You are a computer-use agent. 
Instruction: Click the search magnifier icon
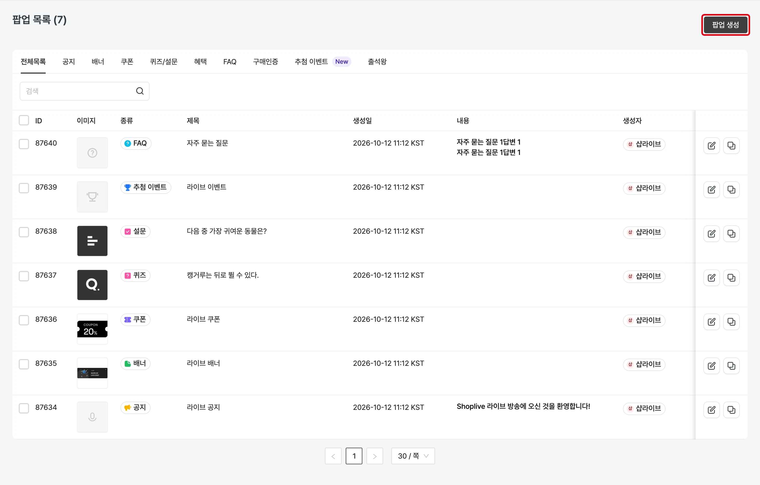point(140,91)
